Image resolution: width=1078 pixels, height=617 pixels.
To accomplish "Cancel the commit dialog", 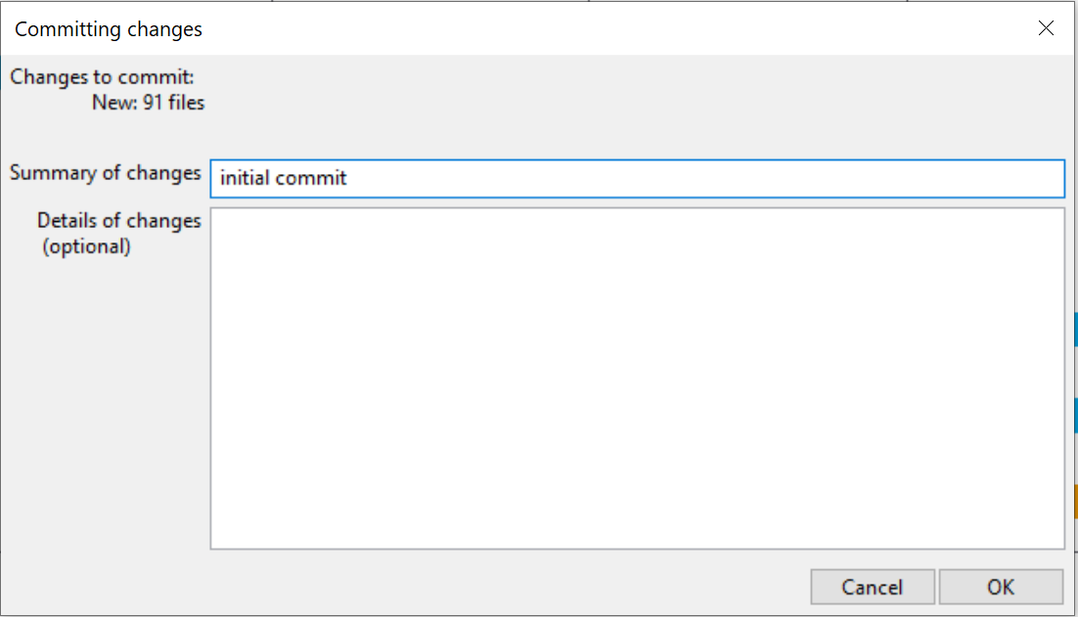I will point(872,587).
